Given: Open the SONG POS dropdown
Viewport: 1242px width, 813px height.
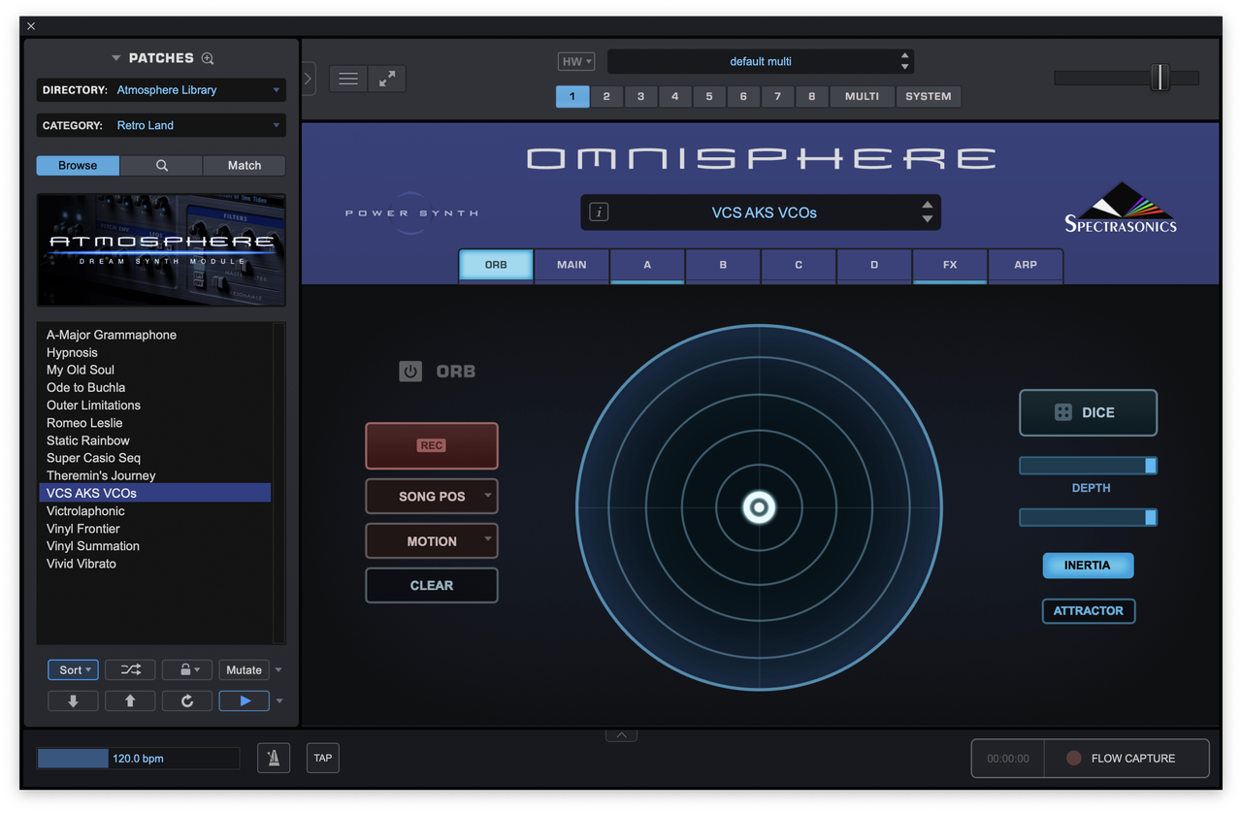Looking at the screenshot, I should pyautogui.click(x=432, y=496).
